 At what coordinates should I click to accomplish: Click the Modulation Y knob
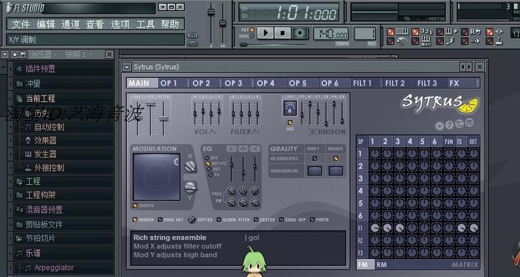[190, 188]
